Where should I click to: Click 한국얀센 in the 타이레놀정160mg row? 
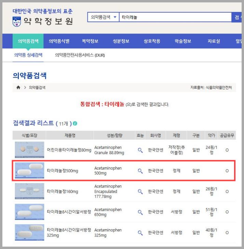coord(155,192)
